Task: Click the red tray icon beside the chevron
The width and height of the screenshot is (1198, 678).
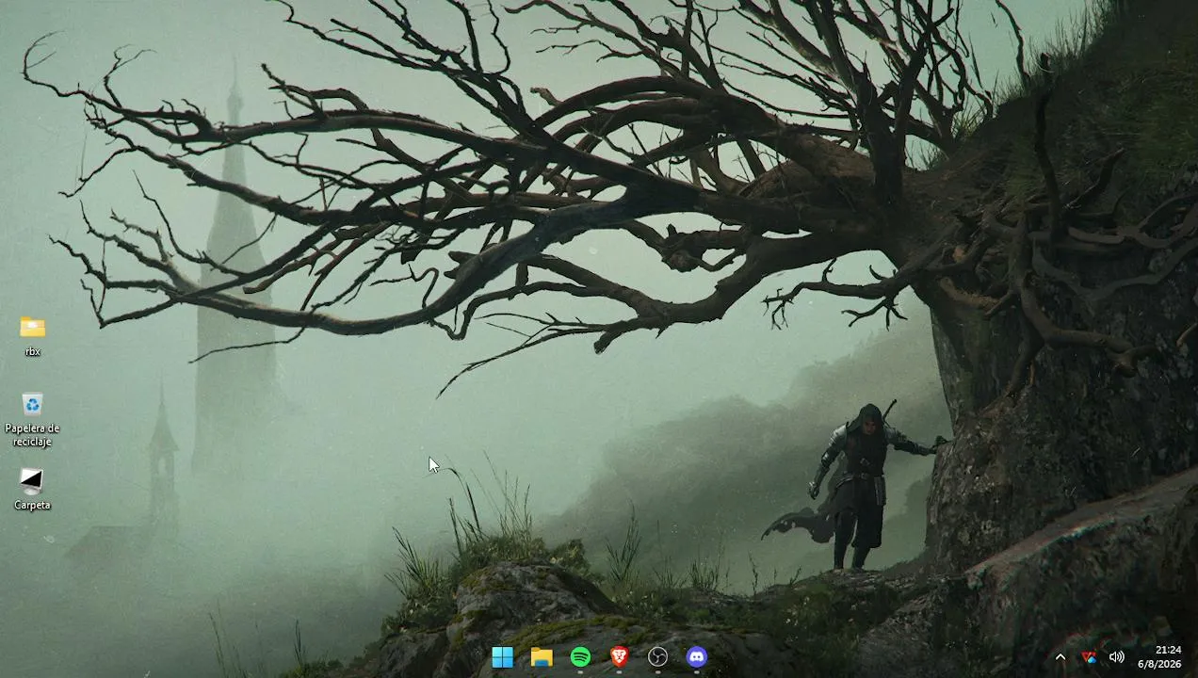Action: coord(1088,657)
